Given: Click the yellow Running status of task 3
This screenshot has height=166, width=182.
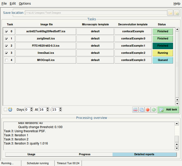Looking at the screenshot, I should point(163,53).
